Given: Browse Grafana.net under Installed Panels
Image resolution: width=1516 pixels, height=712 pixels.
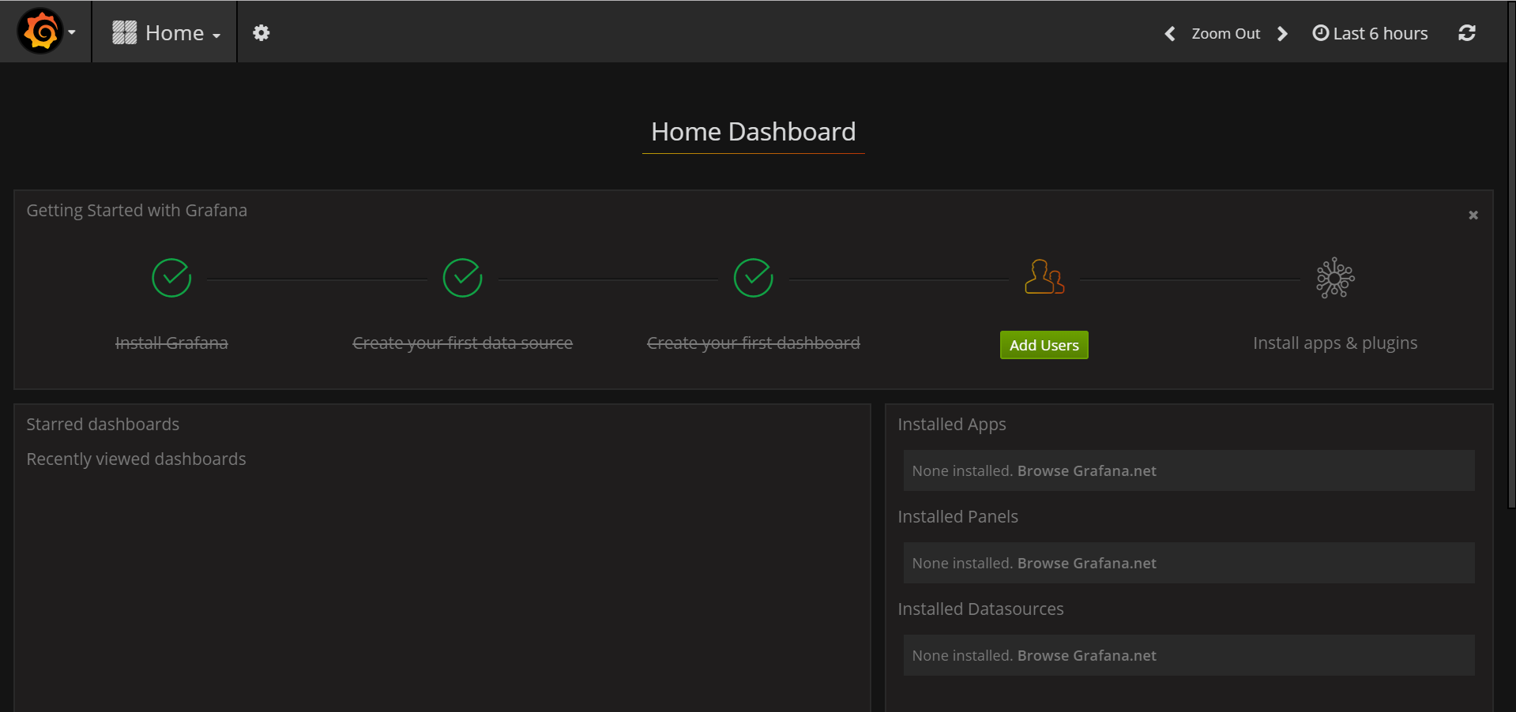Looking at the screenshot, I should point(1086,564).
